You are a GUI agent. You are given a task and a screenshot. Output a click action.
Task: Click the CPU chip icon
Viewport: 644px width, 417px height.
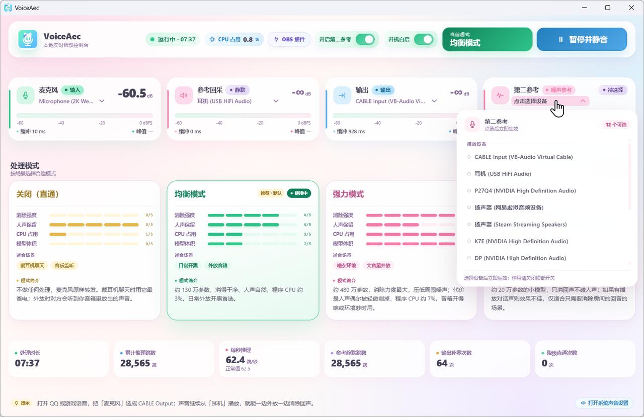coord(212,39)
